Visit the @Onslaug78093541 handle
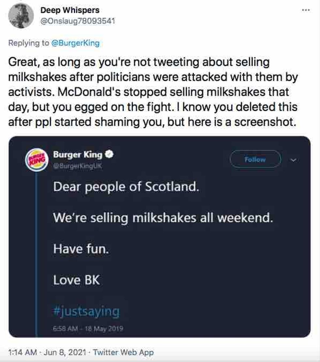This screenshot has height=362, width=320. tap(77, 21)
